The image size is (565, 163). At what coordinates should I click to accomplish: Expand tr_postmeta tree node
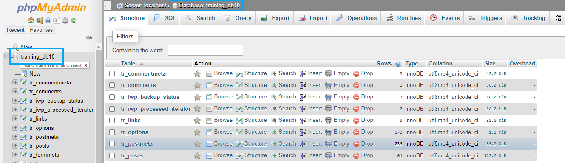coord(15,137)
